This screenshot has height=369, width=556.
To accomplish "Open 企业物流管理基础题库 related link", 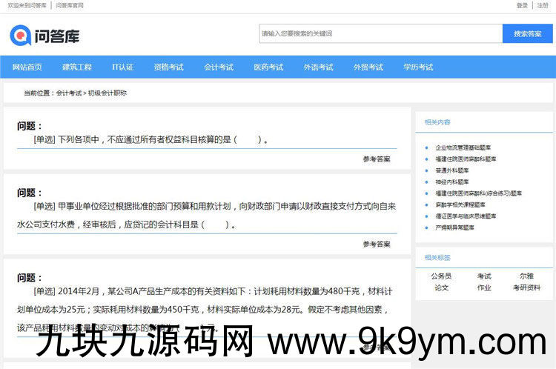I will [463, 147].
